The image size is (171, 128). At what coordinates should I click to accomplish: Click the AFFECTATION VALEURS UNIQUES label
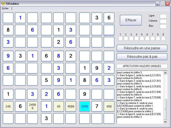[142, 66]
